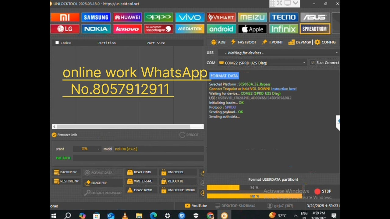Open the ADB tab
Viewport: 390px width, 219px height.
(x=218, y=42)
